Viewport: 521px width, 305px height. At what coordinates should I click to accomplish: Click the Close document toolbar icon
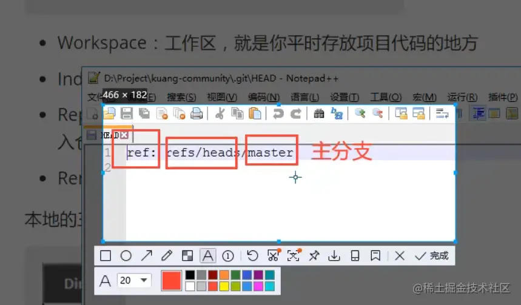[162, 113]
